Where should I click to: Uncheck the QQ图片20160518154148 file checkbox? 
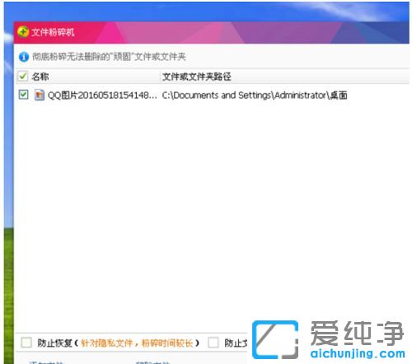pos(23,95)
